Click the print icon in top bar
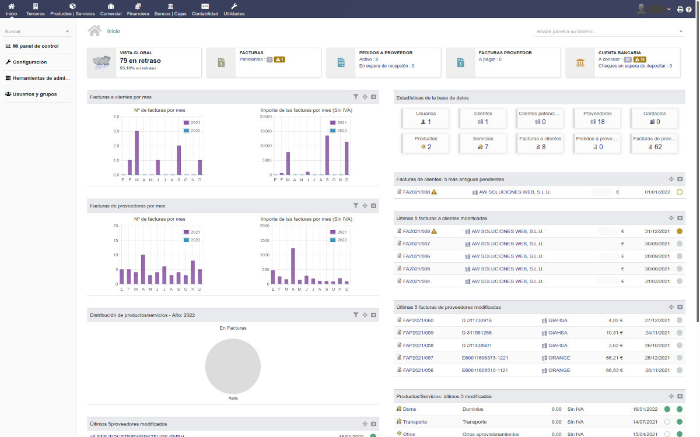700x437 pixels. pos(680,9)
